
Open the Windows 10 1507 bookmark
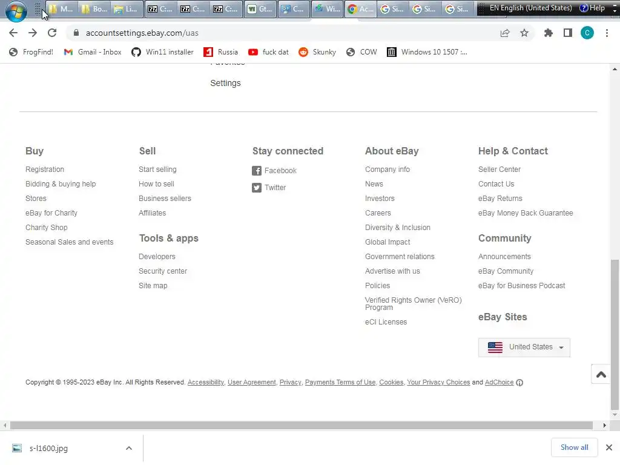(x=427, y=52)
